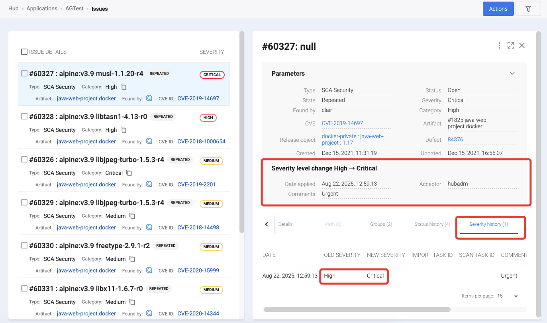The image size is (547, 323).
Task: Click the filter funnel icon button
Action: click(x=528, y=9)
